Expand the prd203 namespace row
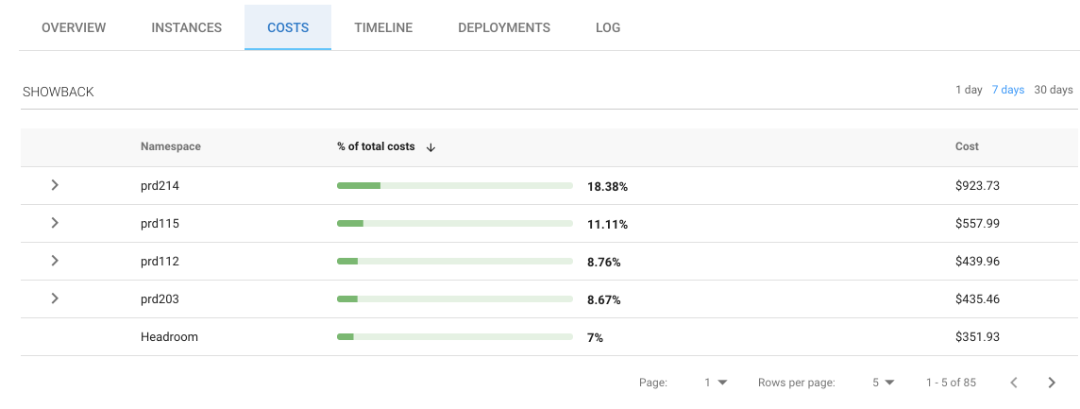Image resolution: width=1080 pixels, height=409 pixels. (55, 299)
